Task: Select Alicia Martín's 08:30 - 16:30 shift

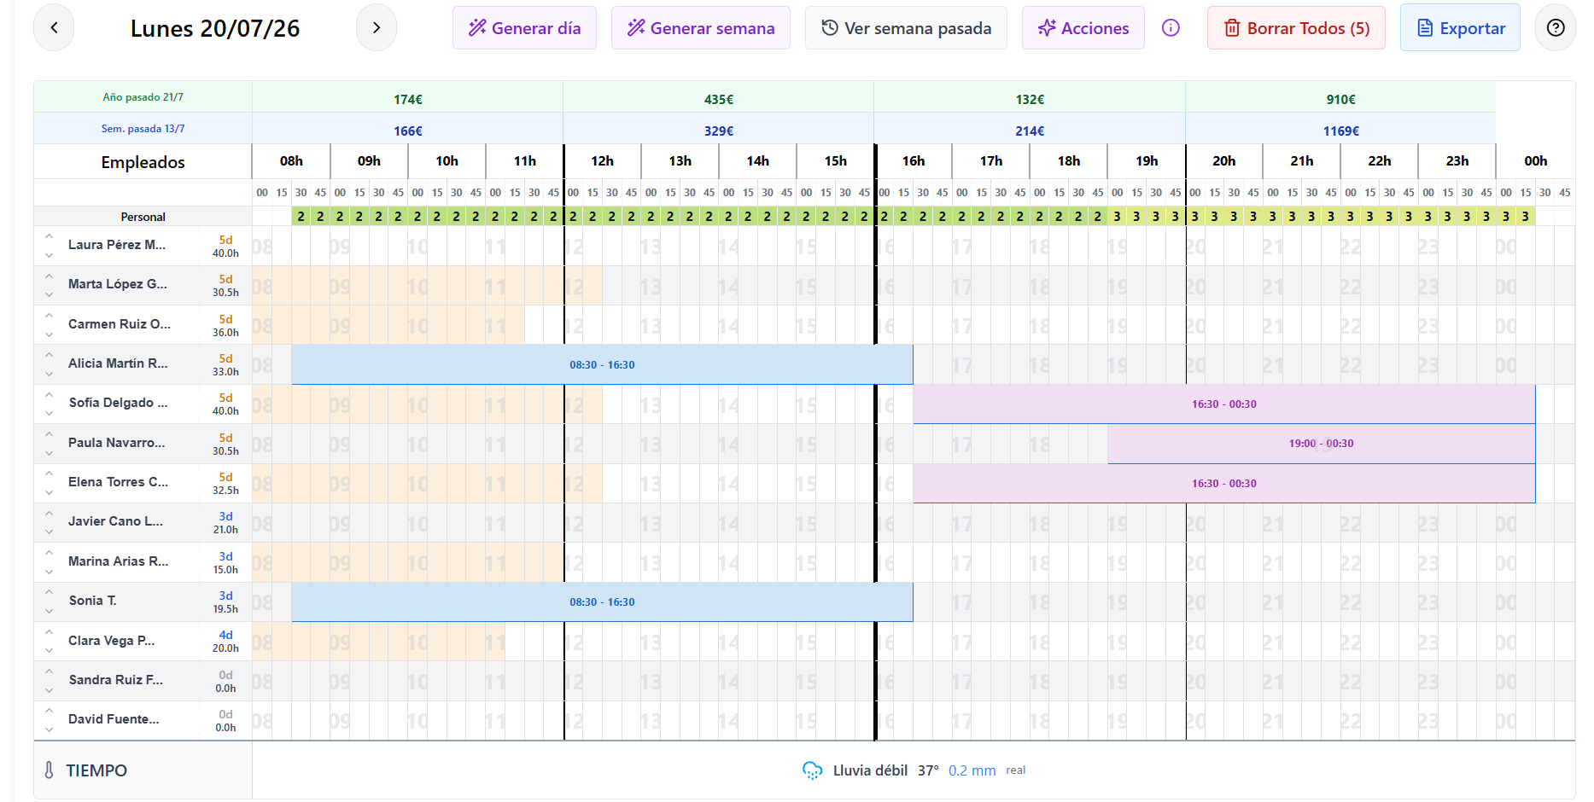Action: pos(602,364)
